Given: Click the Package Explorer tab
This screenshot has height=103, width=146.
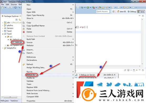Looking at the screenshot, I should 11,16.
